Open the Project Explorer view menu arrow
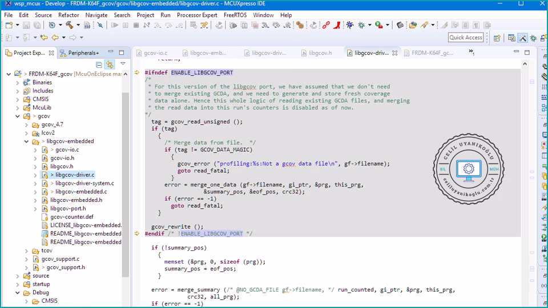Screen dimensions: 548x308 coord(123,64)
